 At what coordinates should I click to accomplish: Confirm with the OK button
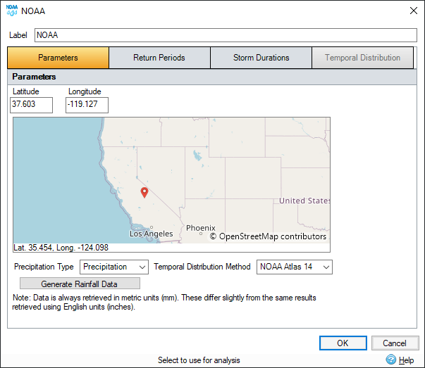click(343, 343)
